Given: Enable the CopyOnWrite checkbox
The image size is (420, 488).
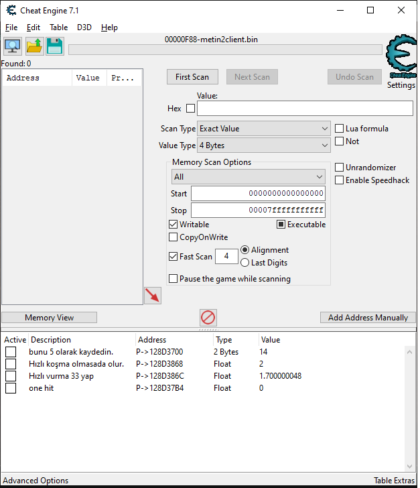Looking at the screenshot, I should (x=173, y=237).
